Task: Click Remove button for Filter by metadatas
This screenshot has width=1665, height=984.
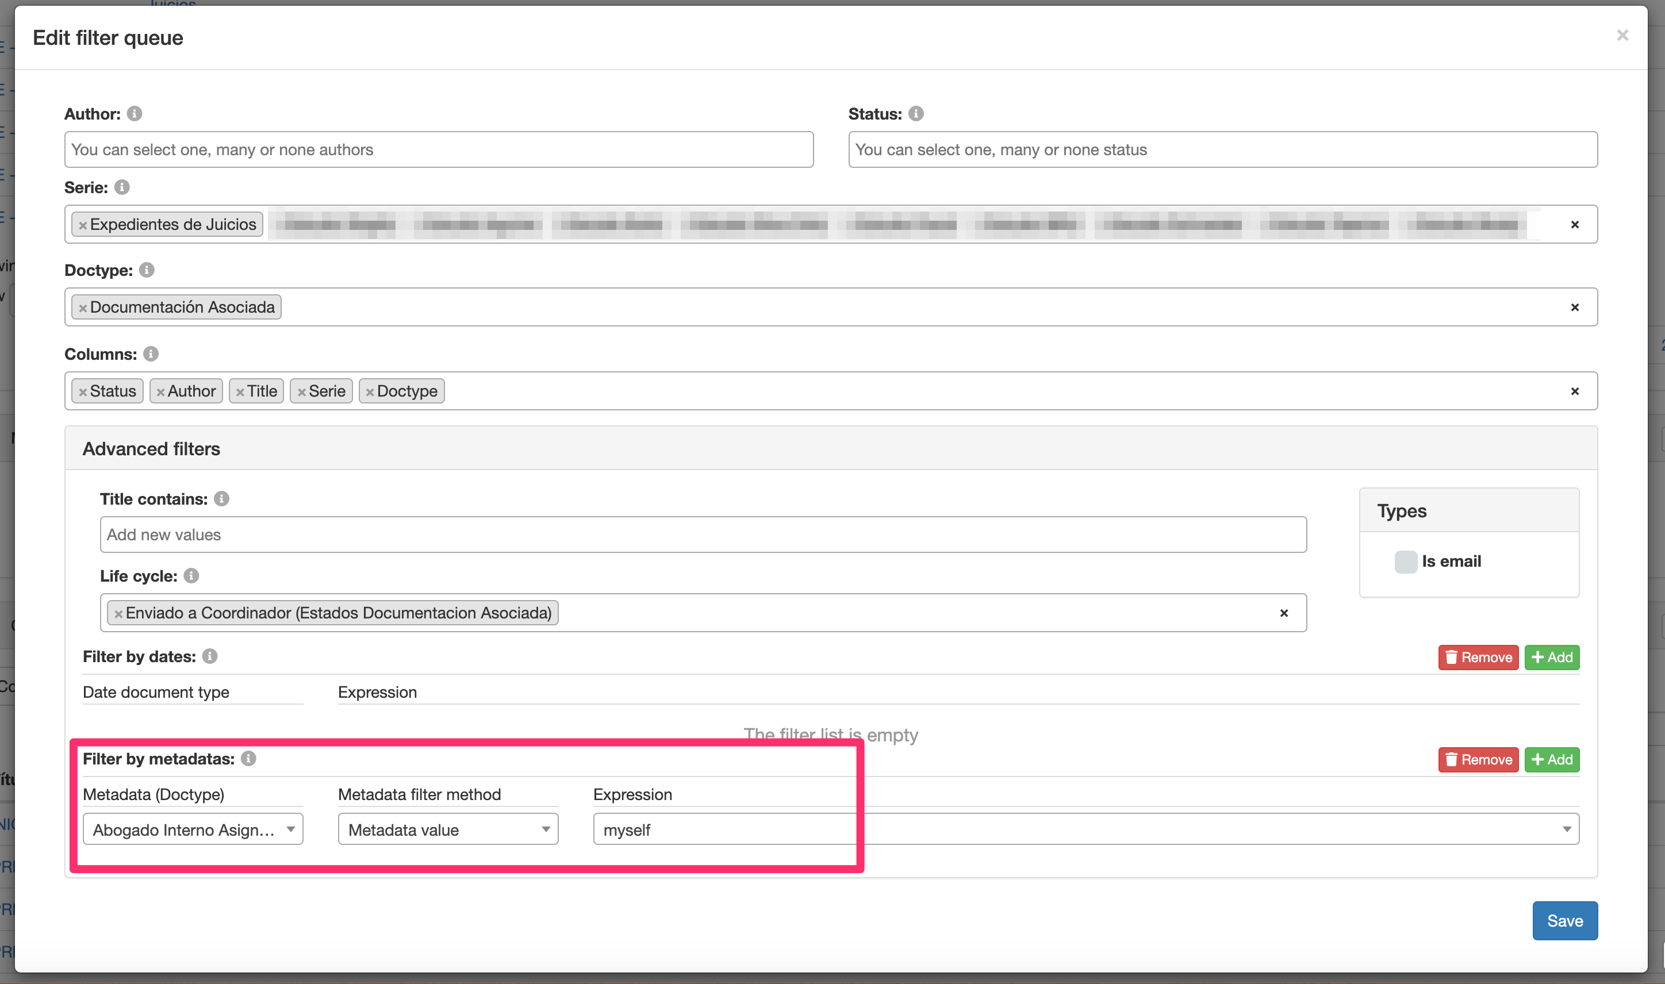Action: pyautogui.click(x=1478, y=759)
